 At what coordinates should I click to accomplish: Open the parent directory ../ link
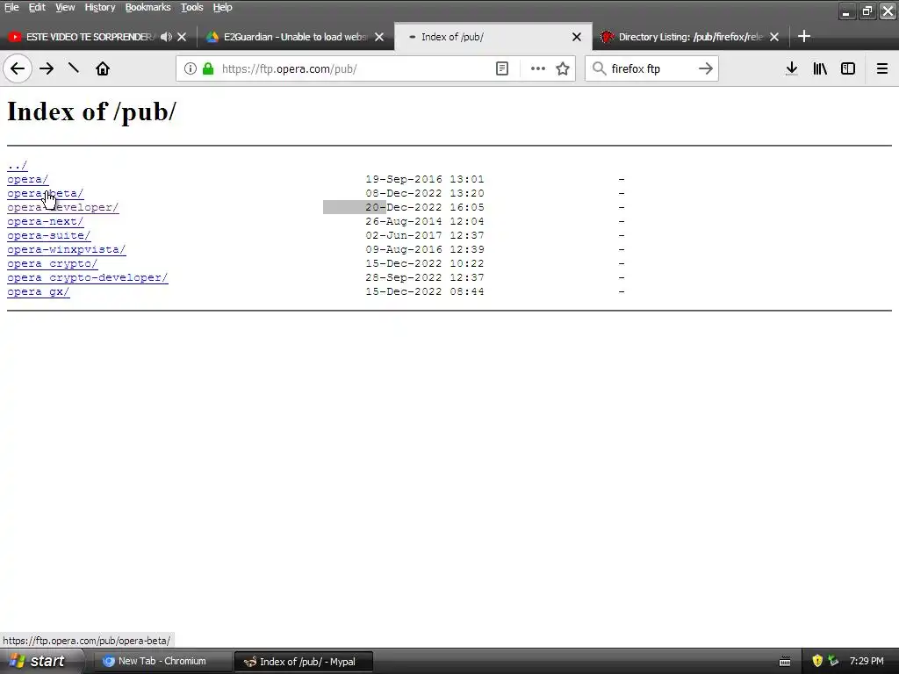[18, 166]
